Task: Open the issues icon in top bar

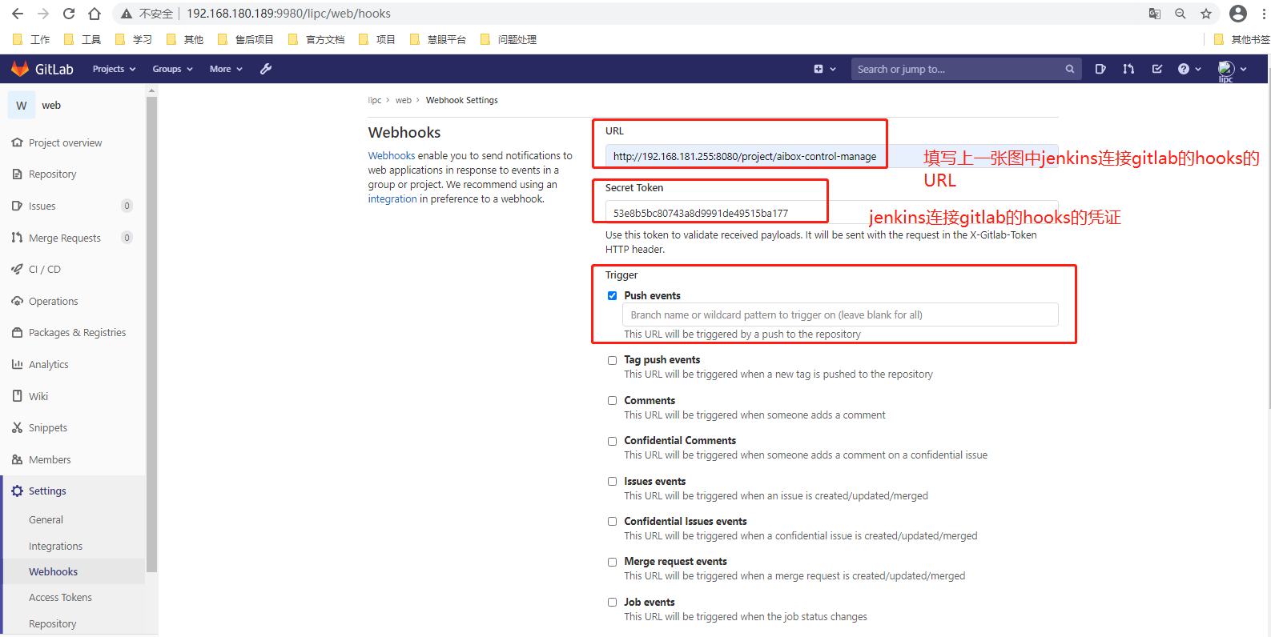Action: click(1100, 69)
